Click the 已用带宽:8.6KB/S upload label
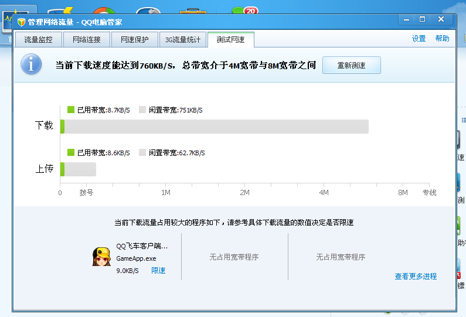Viewport: 466px width, 317px height. click(103, 153)
